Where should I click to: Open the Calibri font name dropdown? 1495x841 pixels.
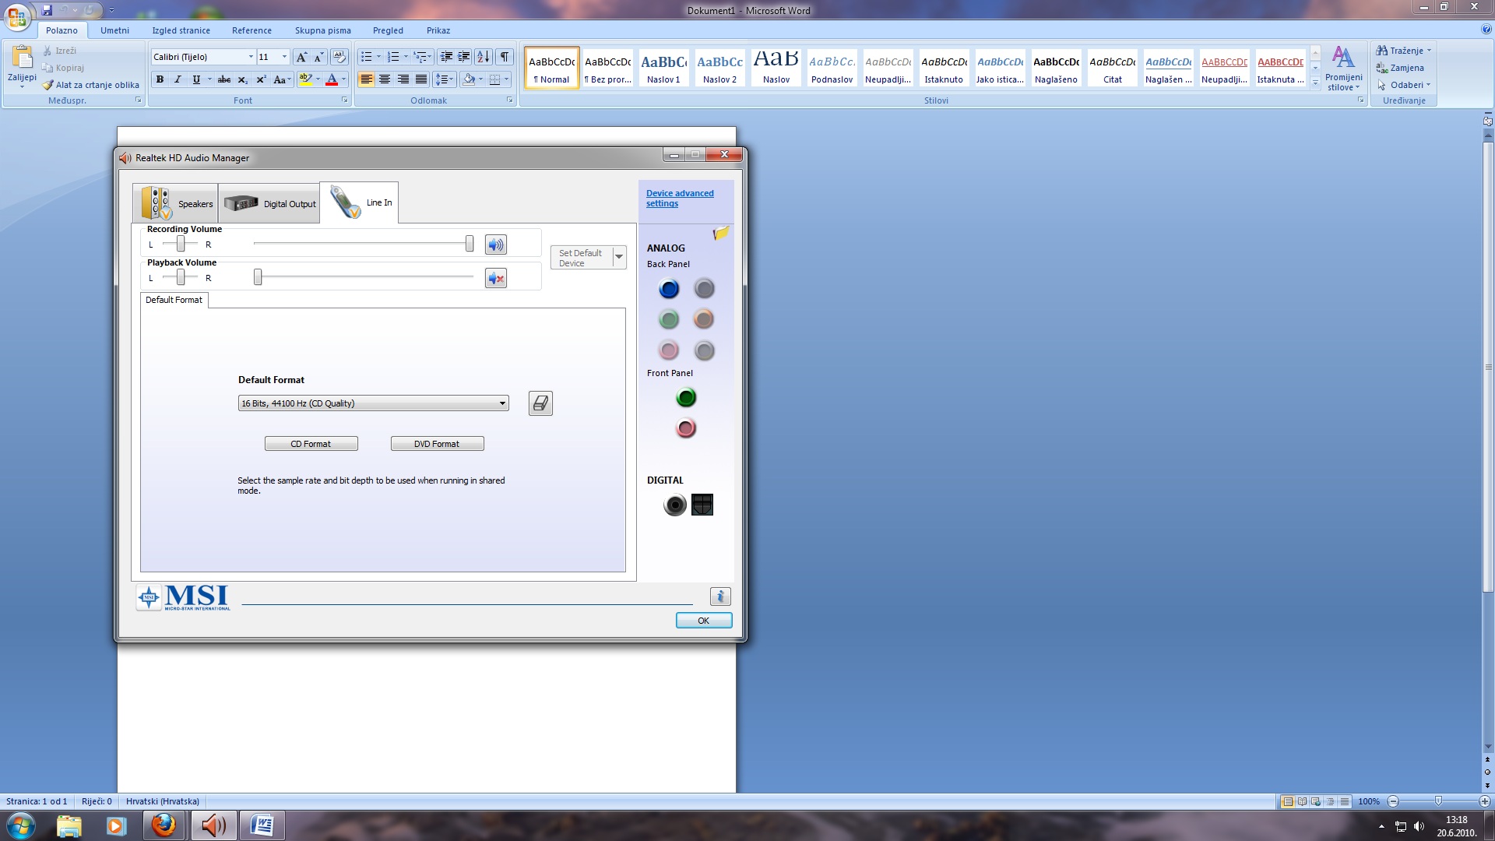[x=251, y=57]
